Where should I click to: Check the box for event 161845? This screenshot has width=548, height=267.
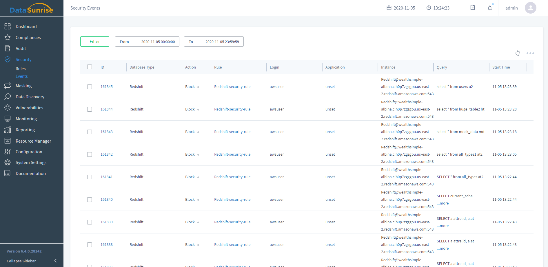(90, 87)
